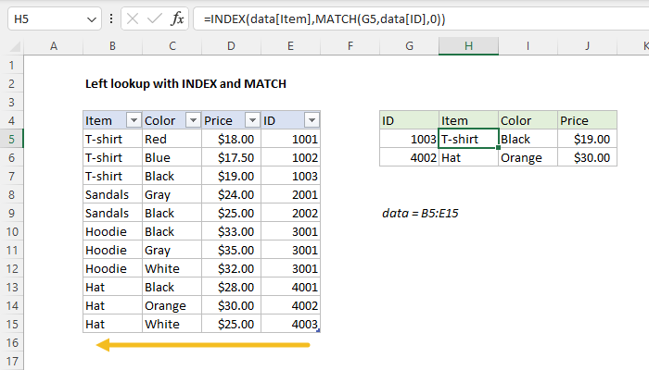Screen dimensions: 649x370
Task: Select the ID cell 4003
Action: 290,324
